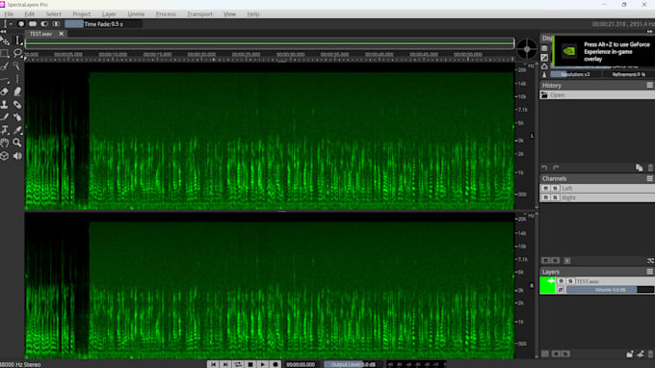The width and height of the screenshot is (655, 368).
Task: Open the Edit menu
Action: (29, 13)
